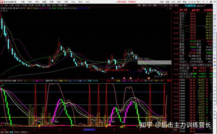Click the MA10 25.44 indicator value
Viewport: 217px width, 134px height.
[x=33, y=8]
